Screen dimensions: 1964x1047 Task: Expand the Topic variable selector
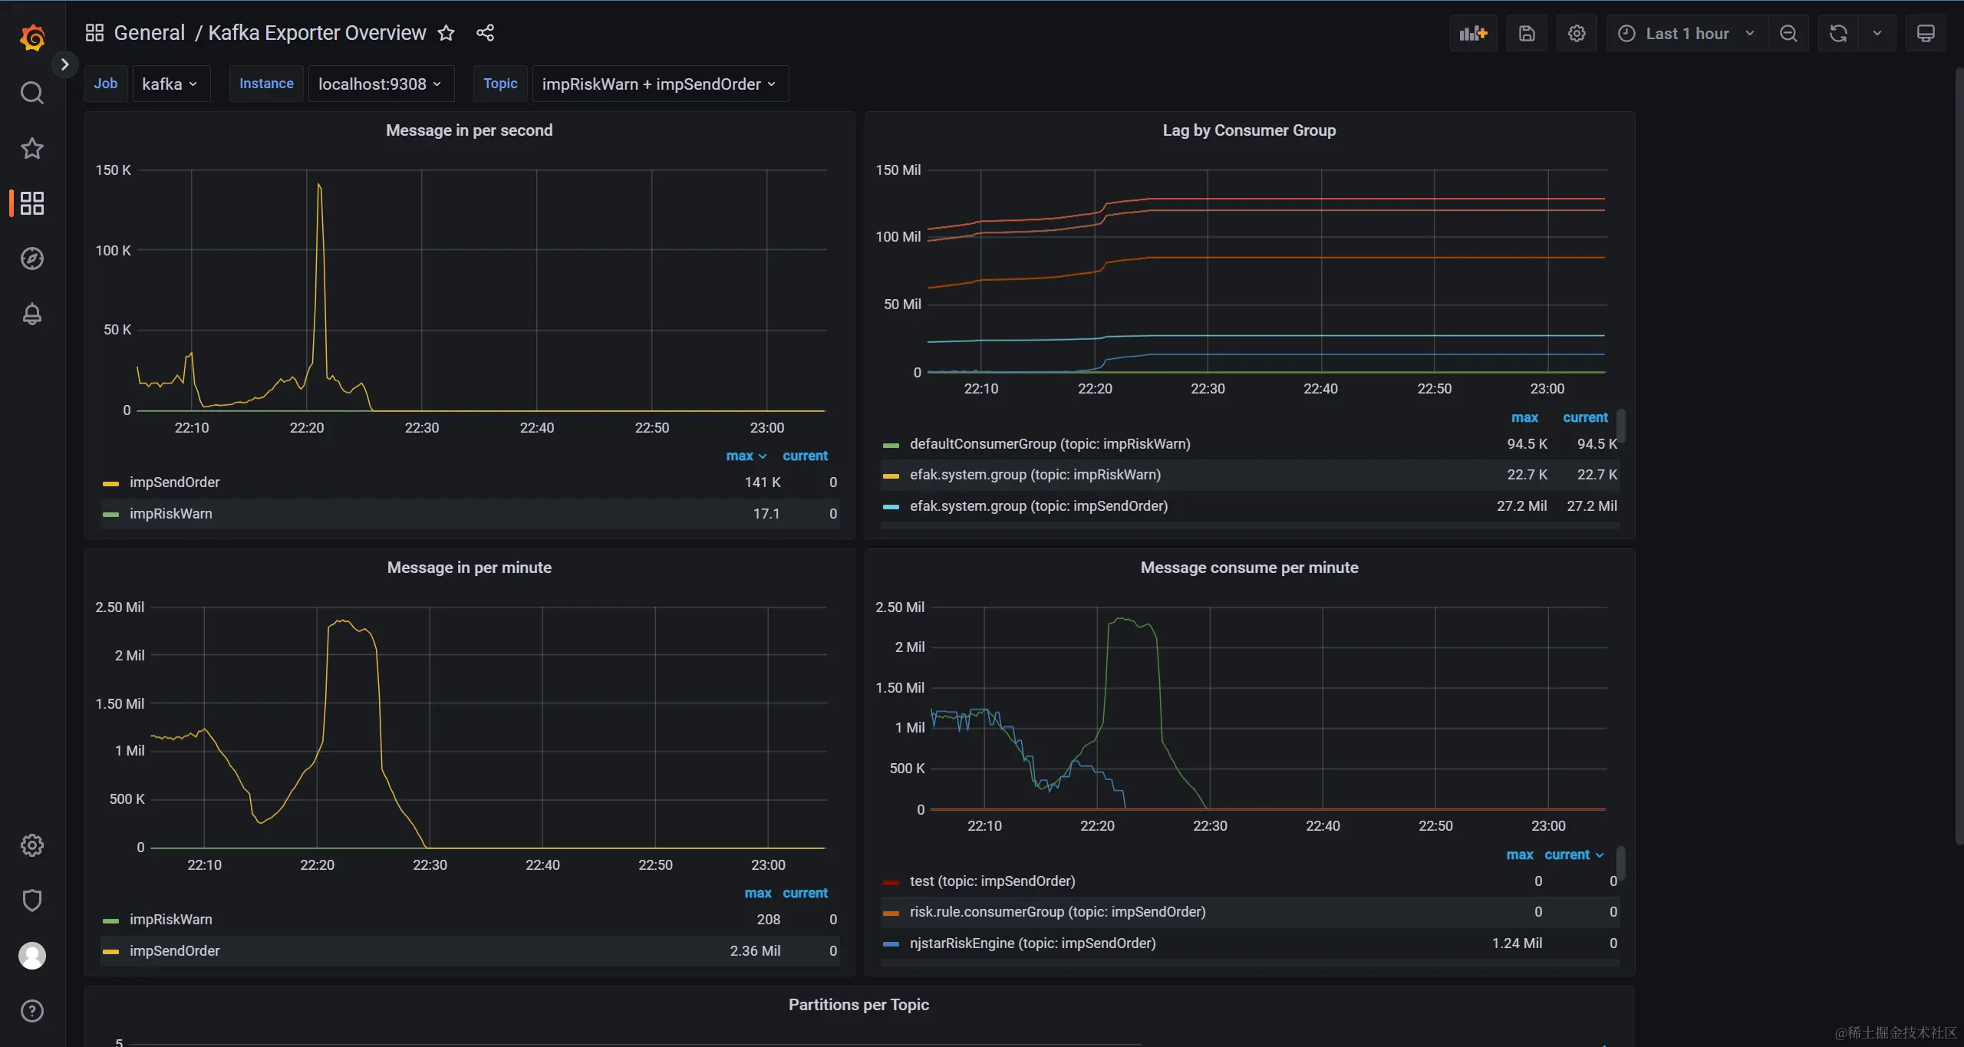point(659,84)
